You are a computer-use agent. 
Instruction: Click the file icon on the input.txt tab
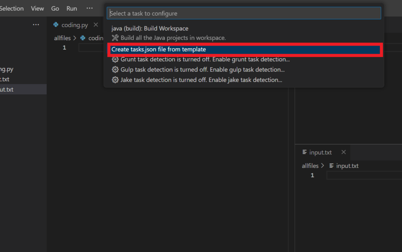pos(304,152)
